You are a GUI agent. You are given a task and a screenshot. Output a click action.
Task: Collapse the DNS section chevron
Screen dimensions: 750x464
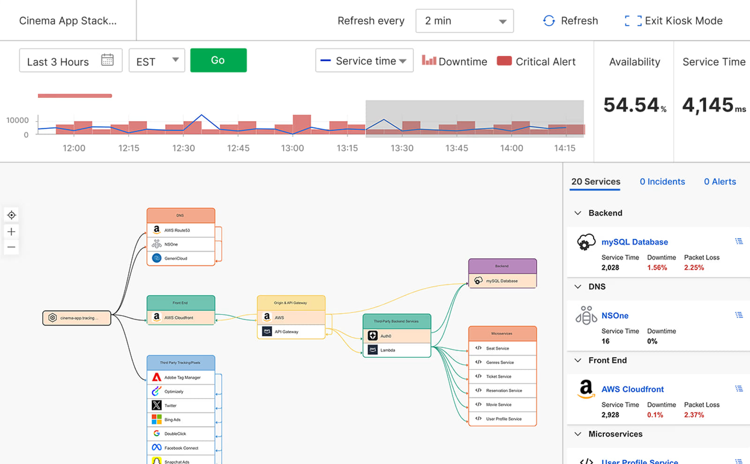(578, 287)
